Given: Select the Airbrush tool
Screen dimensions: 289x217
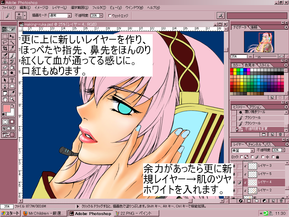Looking at the screenshot, I should tap(5, 55).
